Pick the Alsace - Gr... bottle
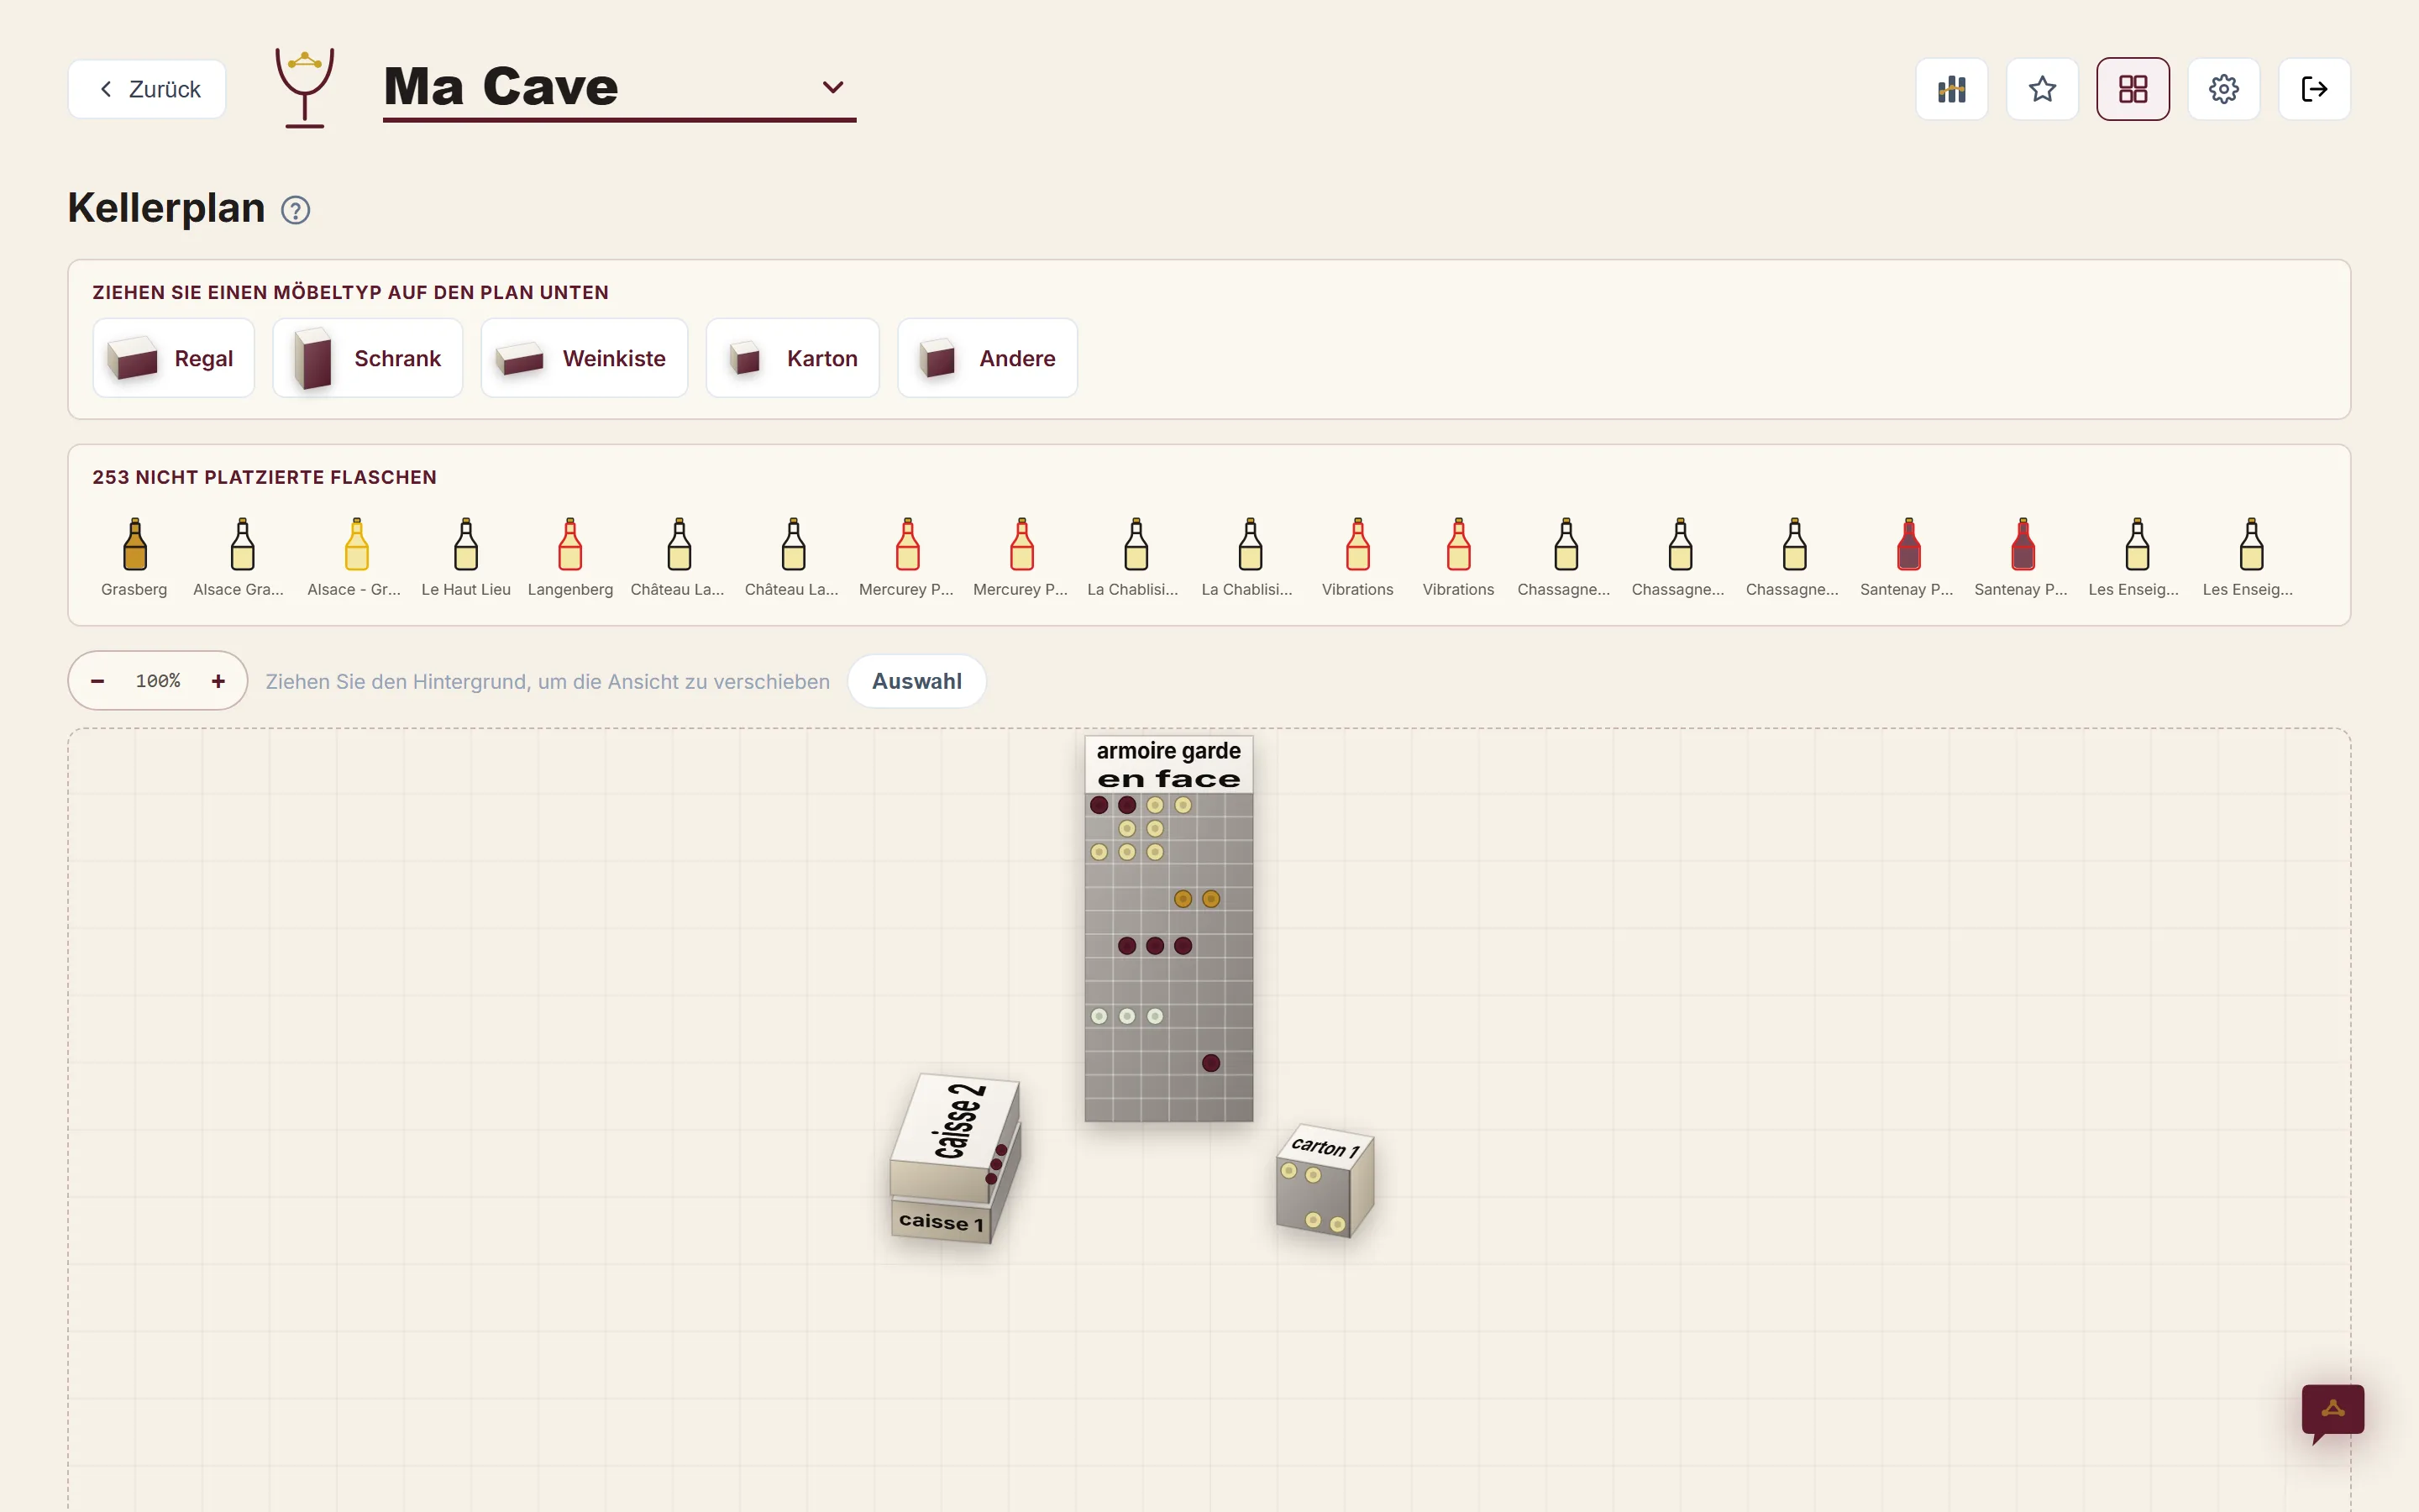This screenshot has height=1512, width=2419. coord(354,557)
